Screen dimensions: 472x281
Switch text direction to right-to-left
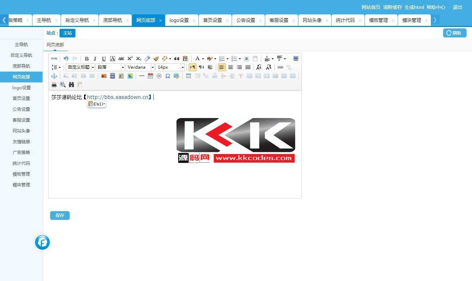pos(201,67)
